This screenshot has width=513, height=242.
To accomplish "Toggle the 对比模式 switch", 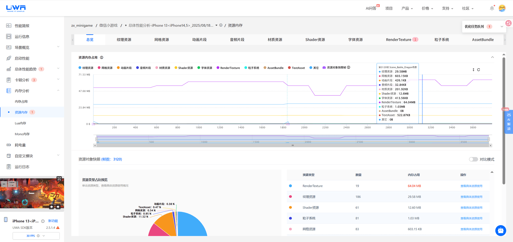I will 473,159.
